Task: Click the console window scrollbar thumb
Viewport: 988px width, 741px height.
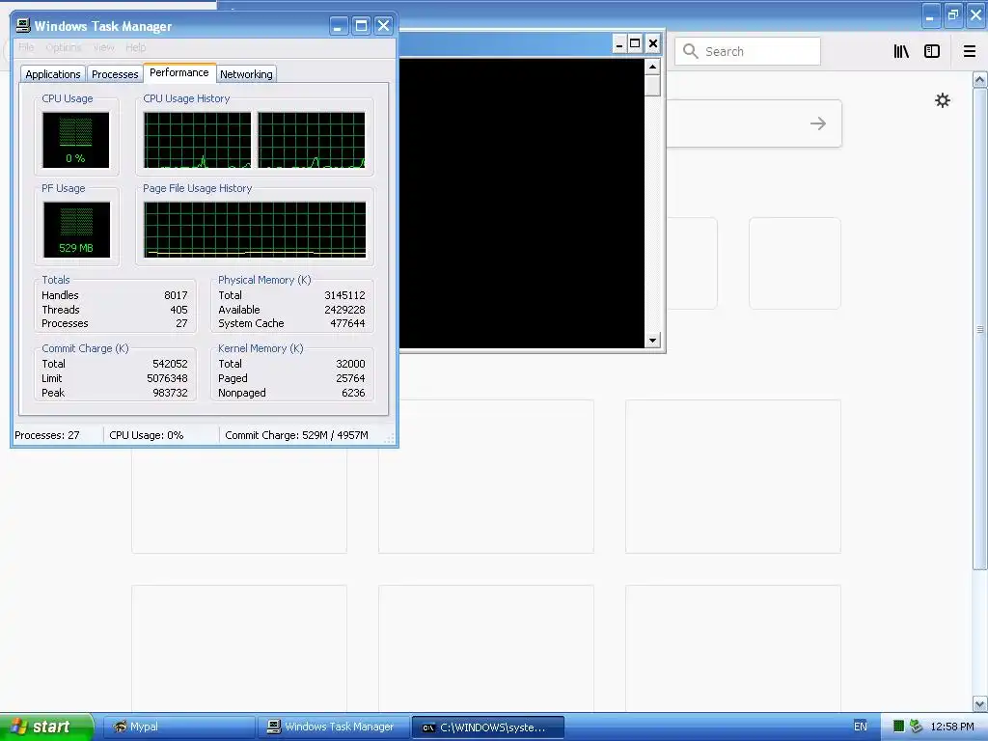Action: point(653,85)
